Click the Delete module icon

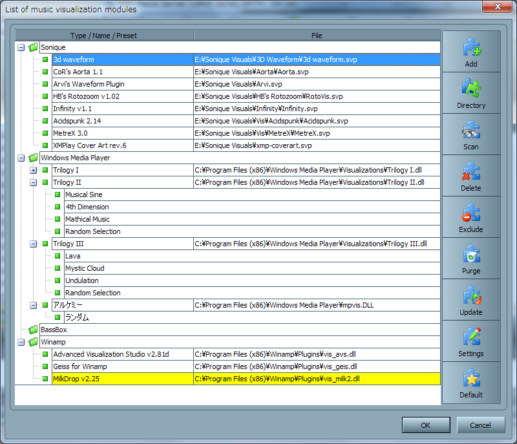pyautogui.click(x=471, y=171)
